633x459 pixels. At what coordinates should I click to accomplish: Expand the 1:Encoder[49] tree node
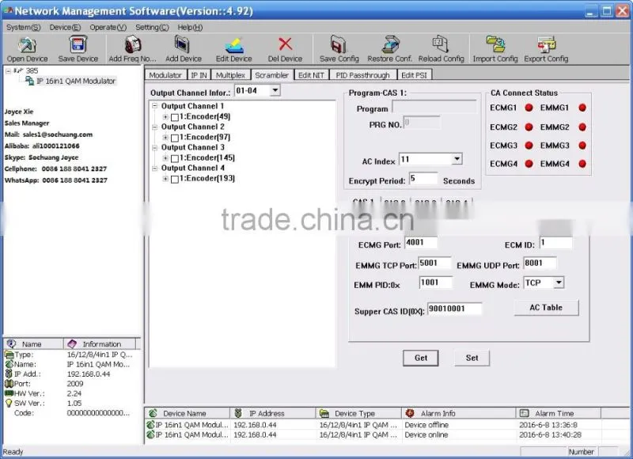tap(165, 116)
